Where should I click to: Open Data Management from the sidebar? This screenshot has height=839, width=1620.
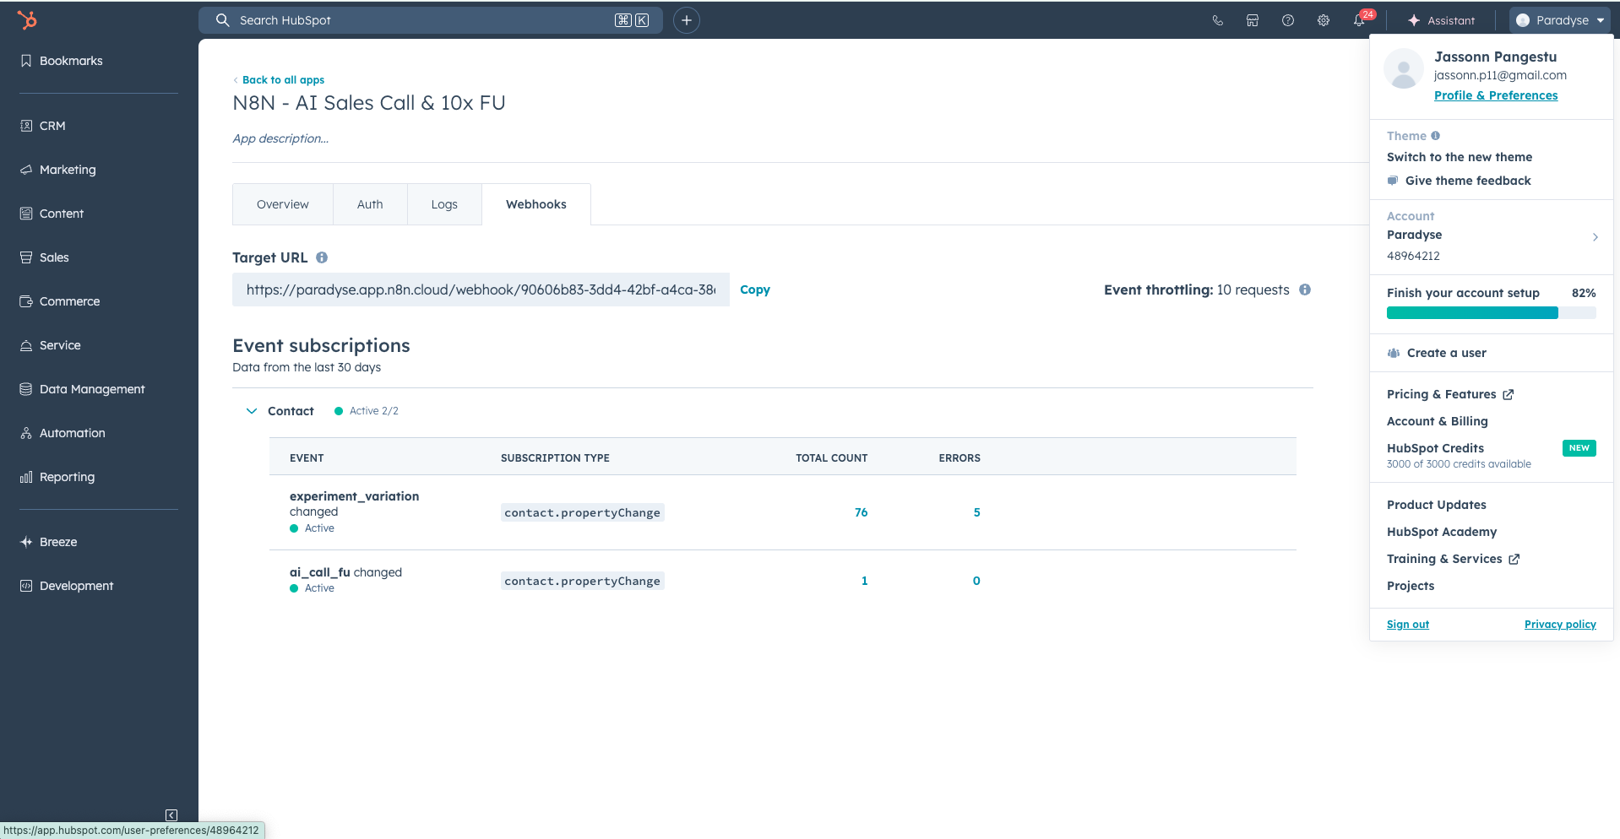pyautogui.click(x=91, y=389)
